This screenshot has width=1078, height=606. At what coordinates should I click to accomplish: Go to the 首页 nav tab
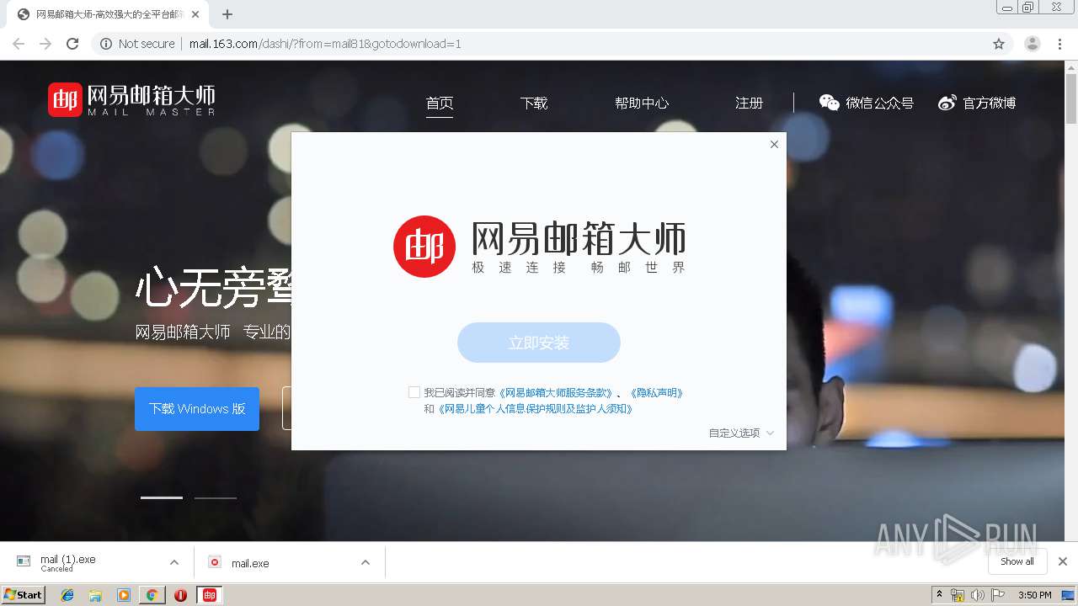click(440, 103)
